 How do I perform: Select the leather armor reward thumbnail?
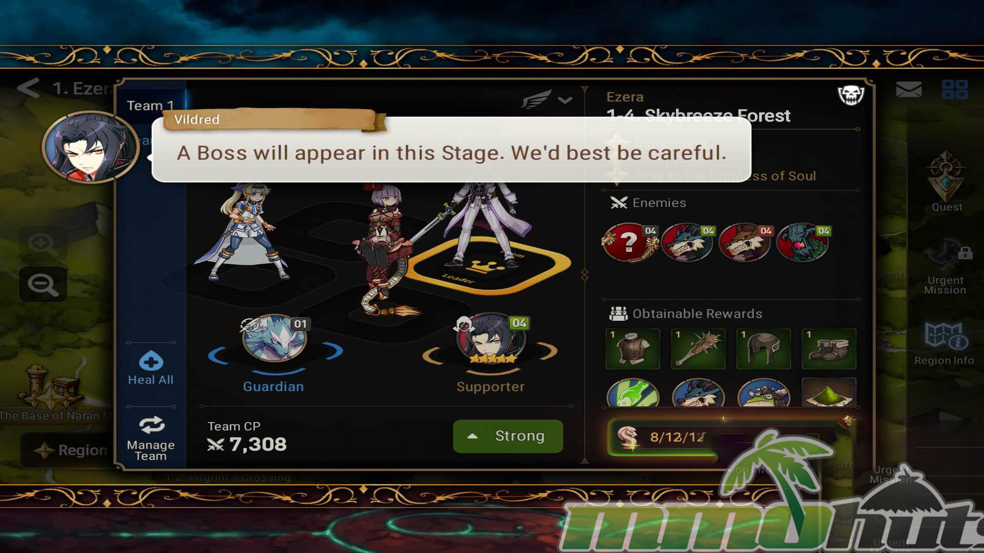click(632, 349)
